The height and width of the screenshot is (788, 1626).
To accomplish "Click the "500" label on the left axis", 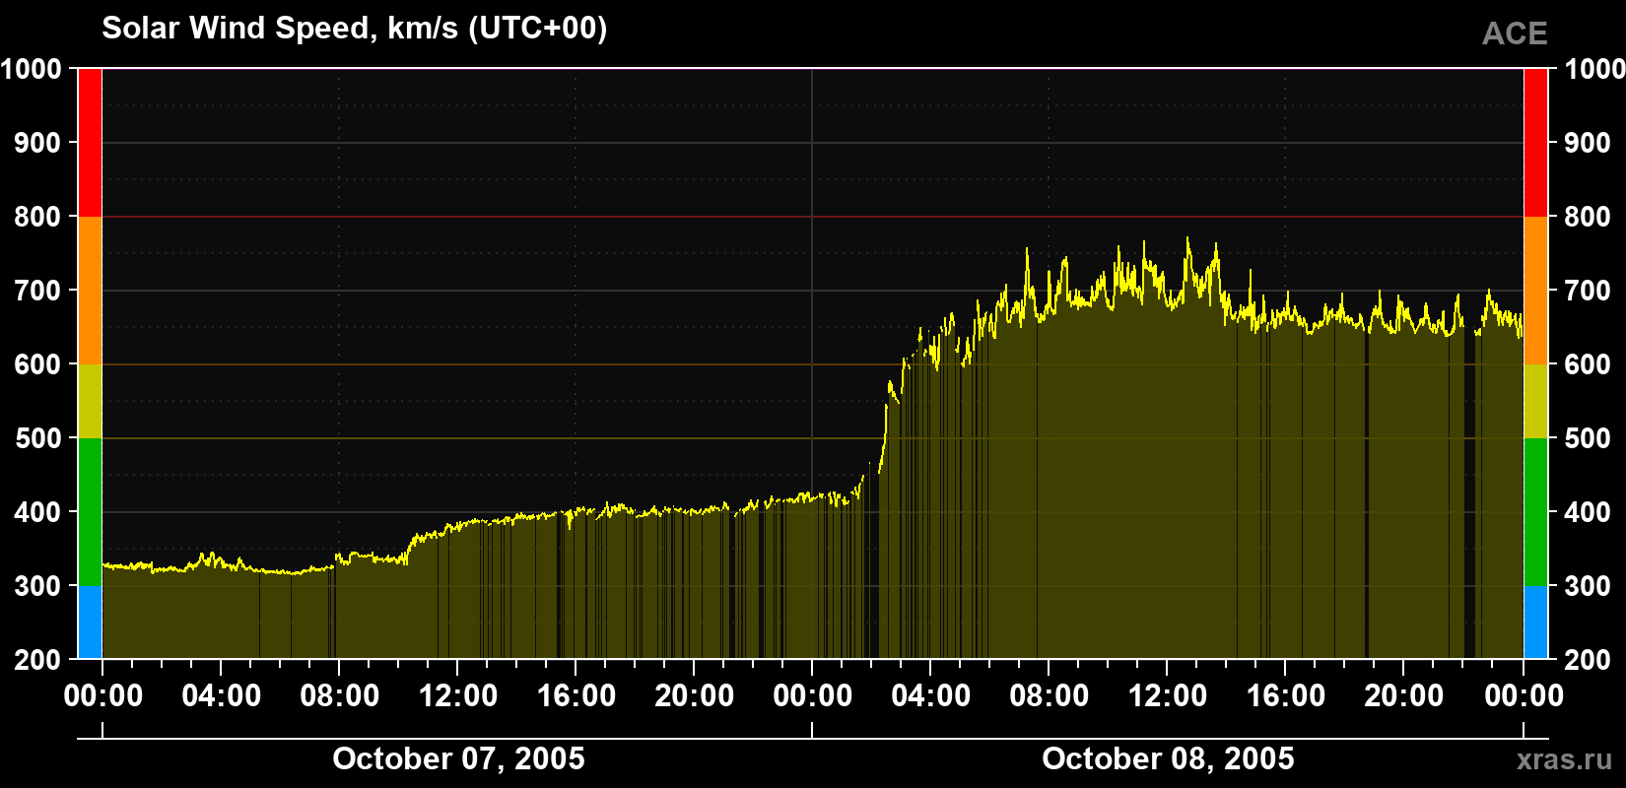I will (x=38, y=438).
